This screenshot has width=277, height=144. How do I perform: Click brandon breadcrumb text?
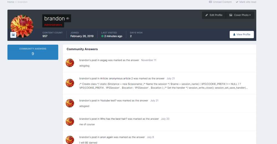click(22, 2)
